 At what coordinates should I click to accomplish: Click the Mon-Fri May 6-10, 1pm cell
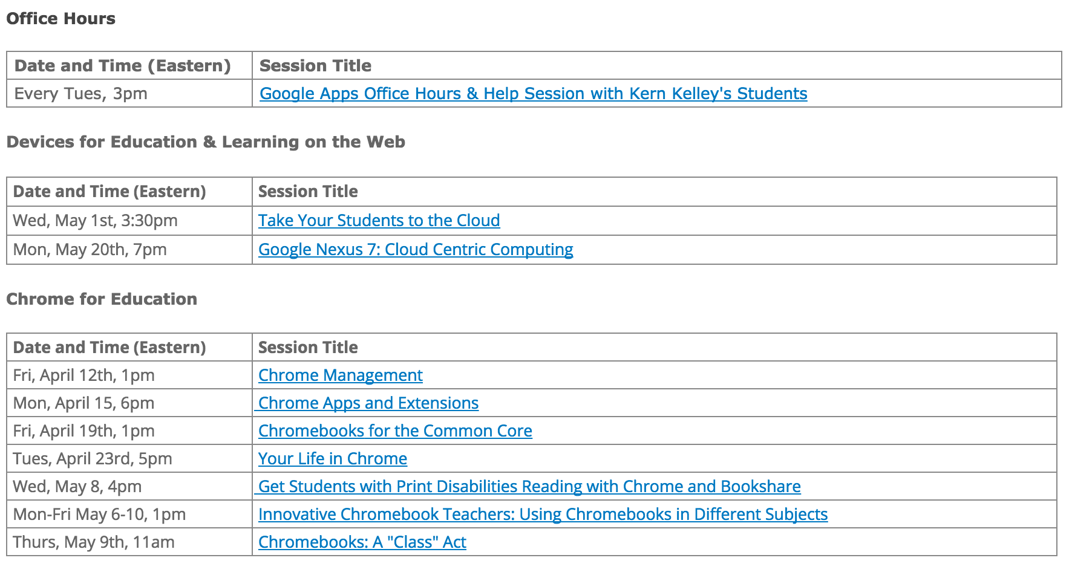(129, 515)
